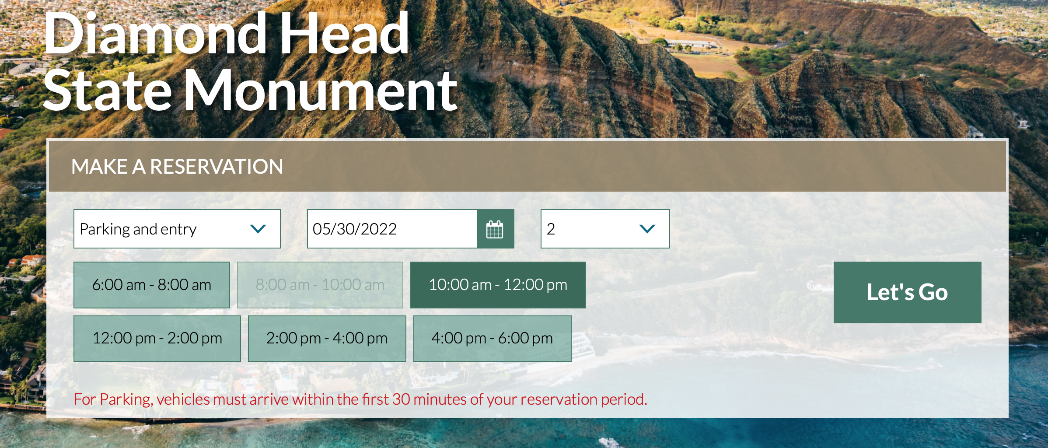Click the Let's Go button
1048x448 pixels.
coord(907,292)
